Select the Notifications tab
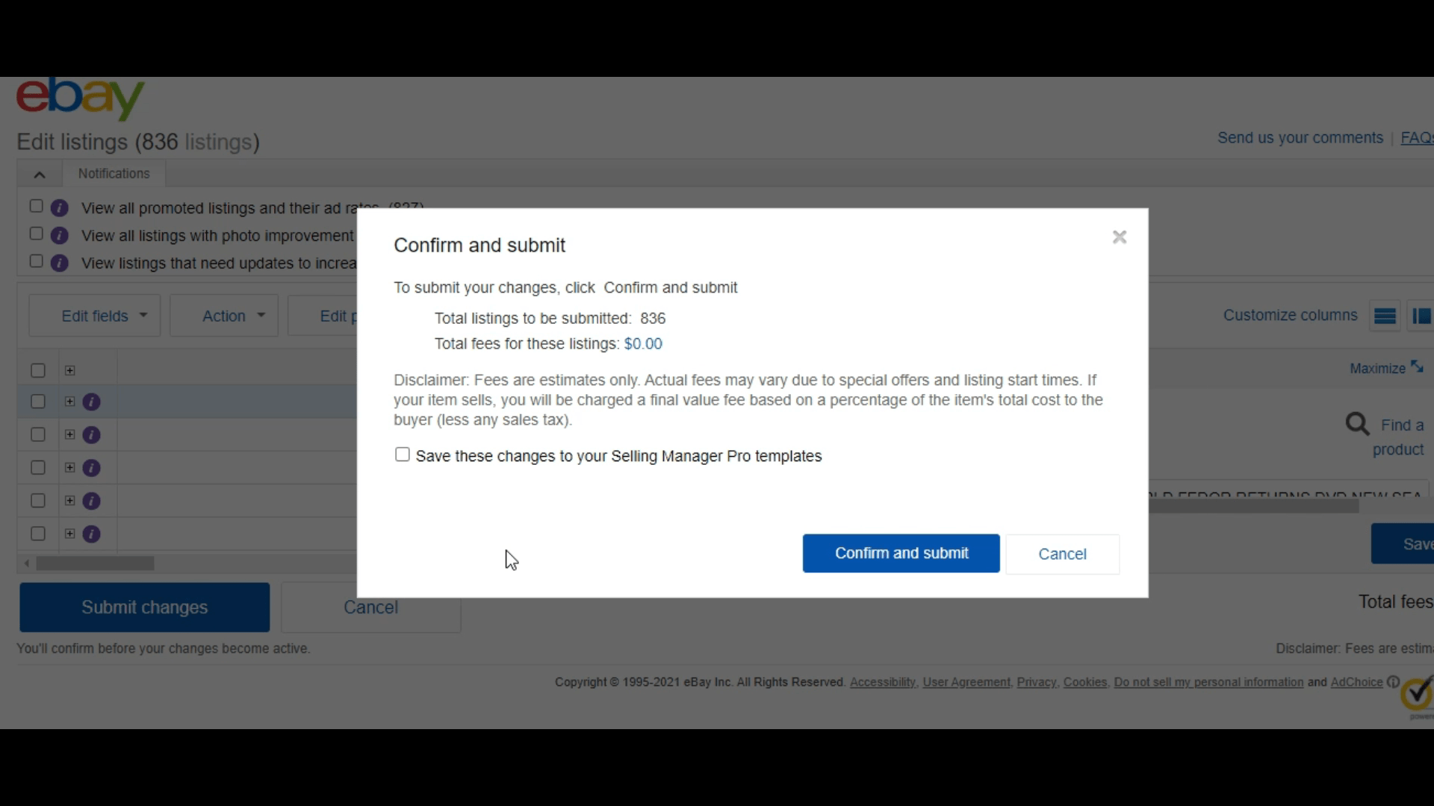The image size is (1434, 806). point(113,174)
